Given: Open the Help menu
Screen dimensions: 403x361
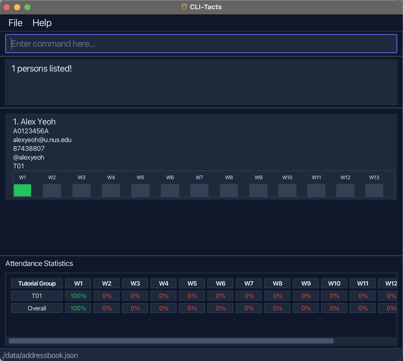Looking at the screenshot, I should 42,23.
